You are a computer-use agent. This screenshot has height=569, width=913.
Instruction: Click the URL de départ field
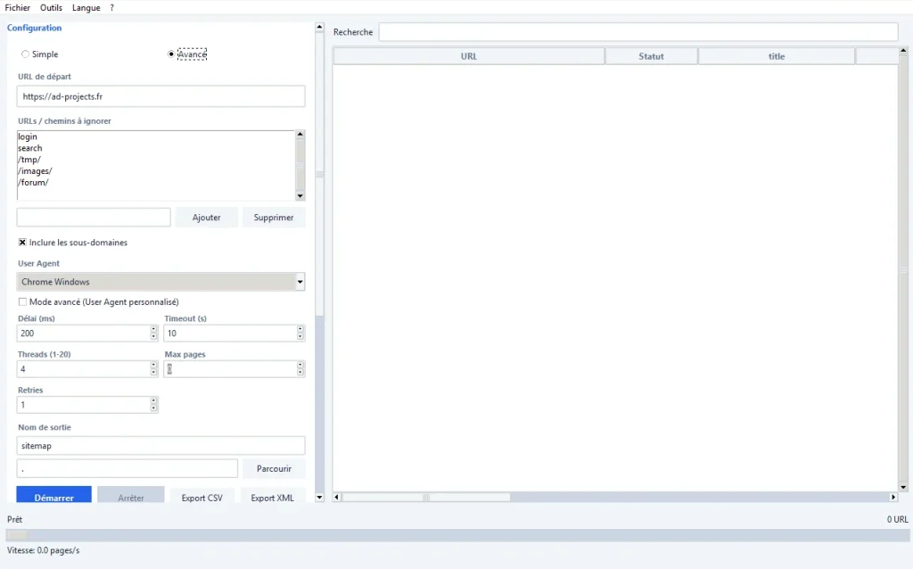coord(160,96)
